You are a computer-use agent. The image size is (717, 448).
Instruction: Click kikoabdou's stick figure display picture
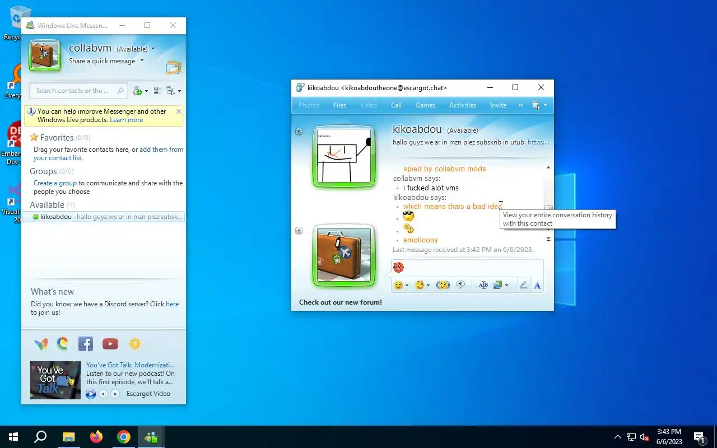(x=344, y=156)
